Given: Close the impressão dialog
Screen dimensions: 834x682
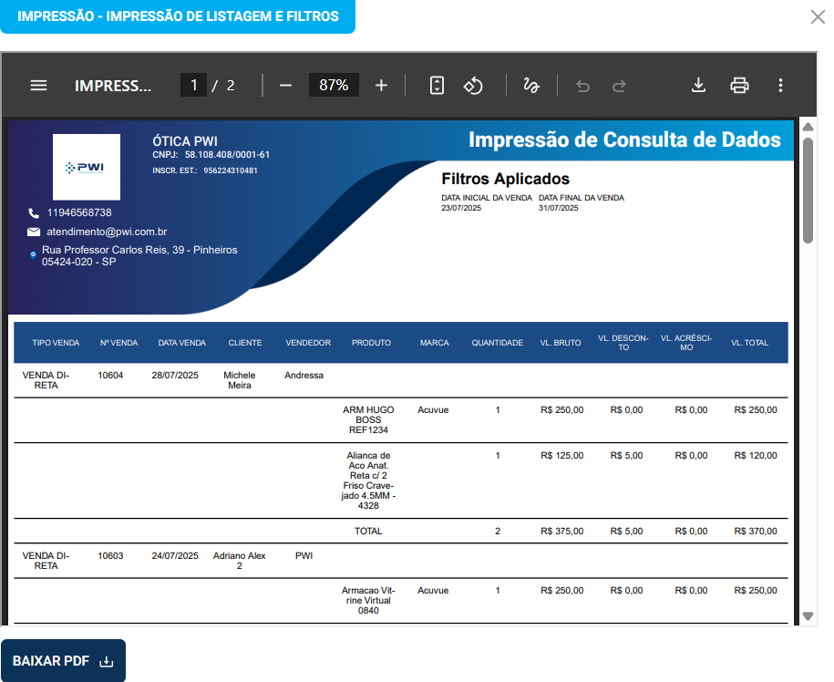Looking at the screenshot, I should pyautogui.click(x=818, y=16).
